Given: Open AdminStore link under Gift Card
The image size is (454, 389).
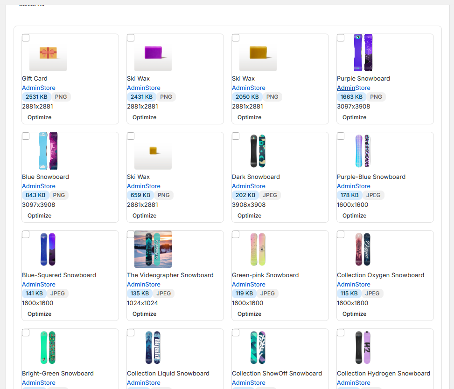Looking at the screenshot, I should click(39, 88).
